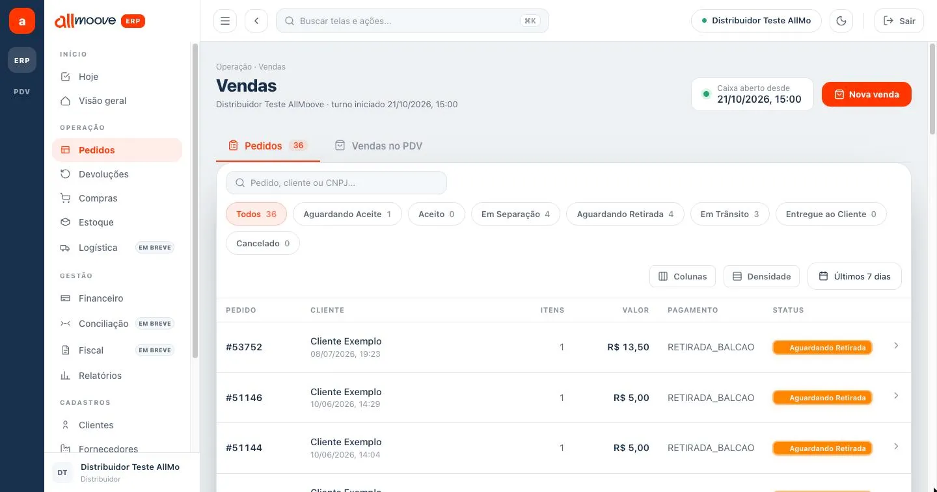Expand order #51144 with its chevron
Image resolution: width=937 pixels, height=492 pixels.
click(896, 447)
